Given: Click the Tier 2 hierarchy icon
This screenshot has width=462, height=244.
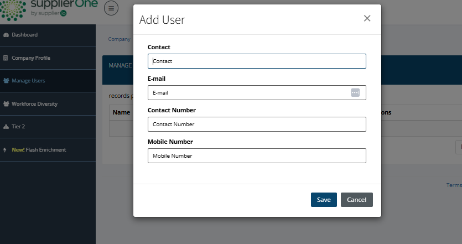Looking at the screenshot, I should coord(6,127).
